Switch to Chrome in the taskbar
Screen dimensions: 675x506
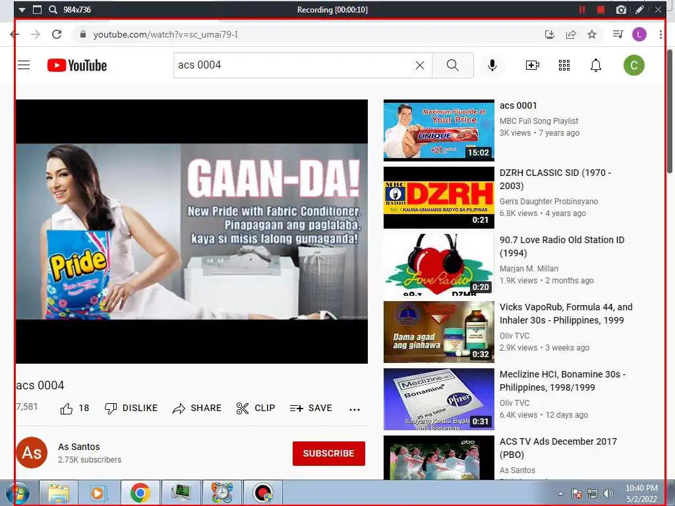[x=140, y=493]
